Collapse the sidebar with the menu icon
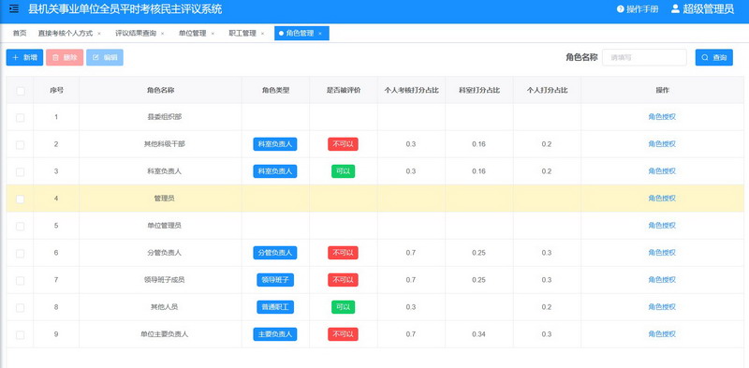749x368 pixels. click(x=14, y=8)
